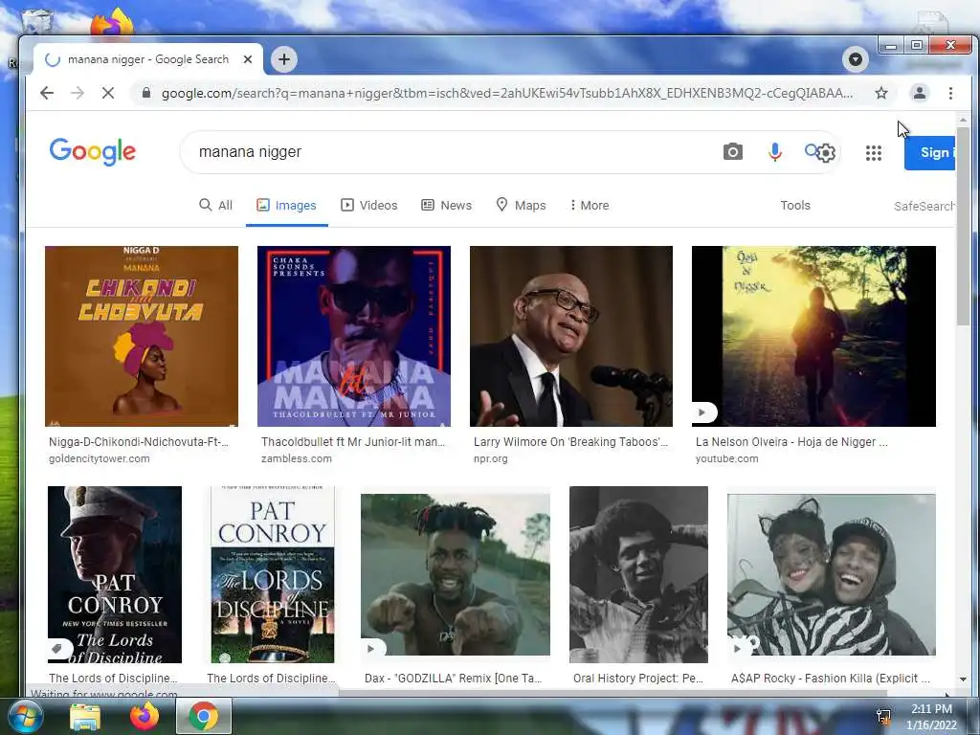This screenshot has width=980, height=735.
Task: Click the play badge on the La Nelson Olveira thumbnail
Action: click(703, 412)
